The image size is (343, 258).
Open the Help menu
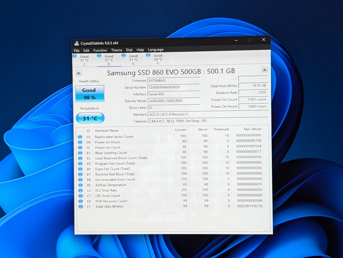(140, 50)
